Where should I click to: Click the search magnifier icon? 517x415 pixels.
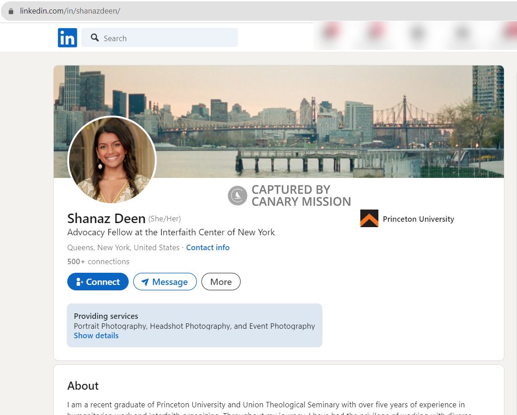pyautogui.click(x=95, y=38)
